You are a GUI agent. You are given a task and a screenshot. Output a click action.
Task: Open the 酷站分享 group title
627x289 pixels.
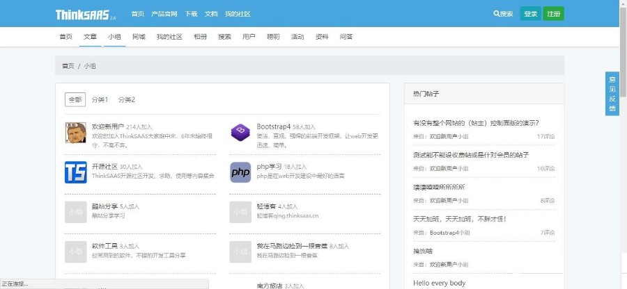(x=104, y=206)
